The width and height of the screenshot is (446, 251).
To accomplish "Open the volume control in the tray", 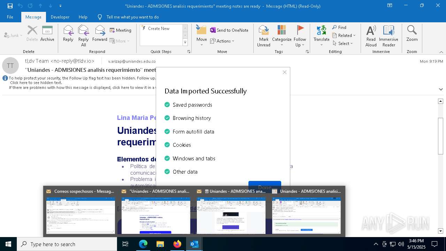I will [x=401, y=244].
